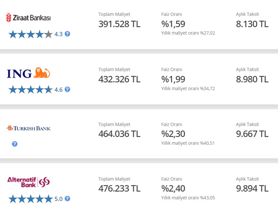Click Ziraat monthly installment 8.130 TL
278x210 pixels.
(x=252, y=24)
